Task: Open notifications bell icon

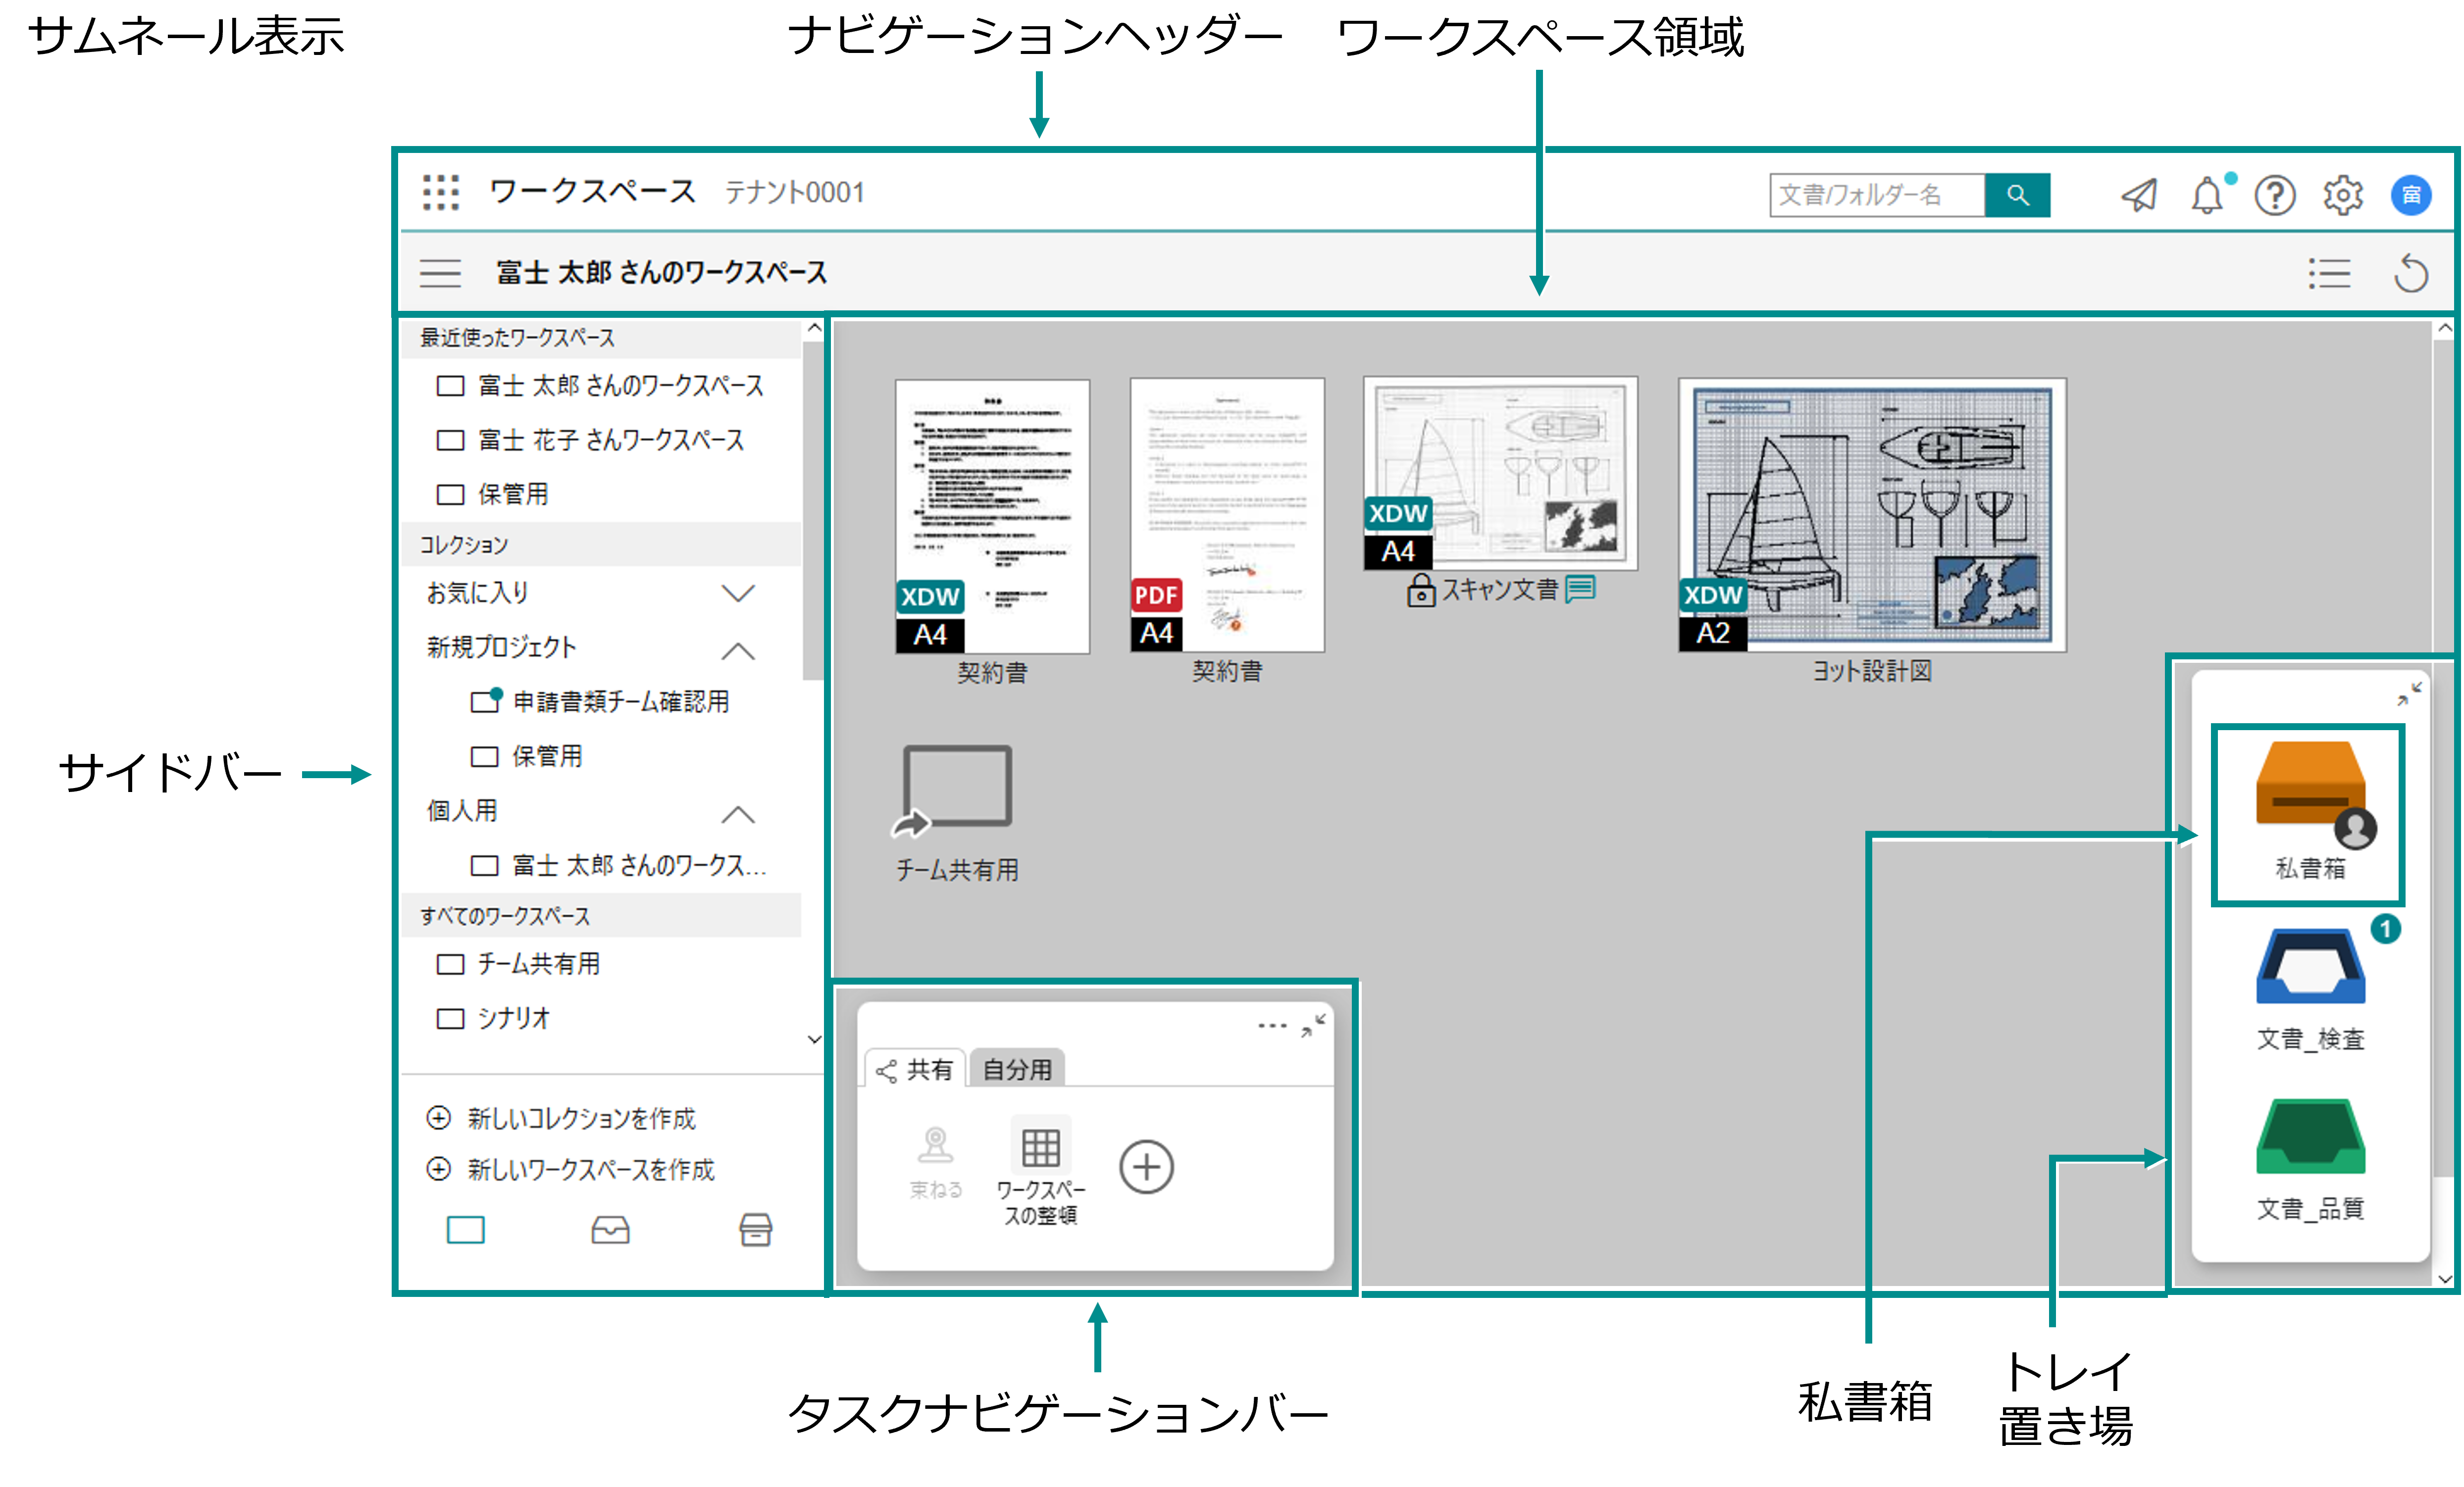Action: (x=2208, y=195)
